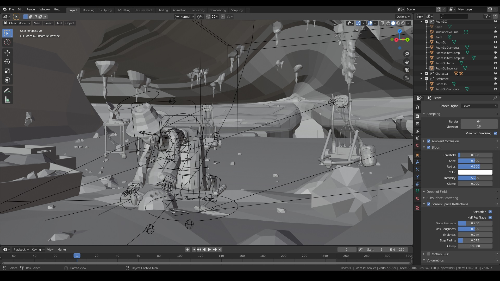The width and height of the screenshot is (500, 281).
Task: Select the Measure tool
Action: click(7, 100)
